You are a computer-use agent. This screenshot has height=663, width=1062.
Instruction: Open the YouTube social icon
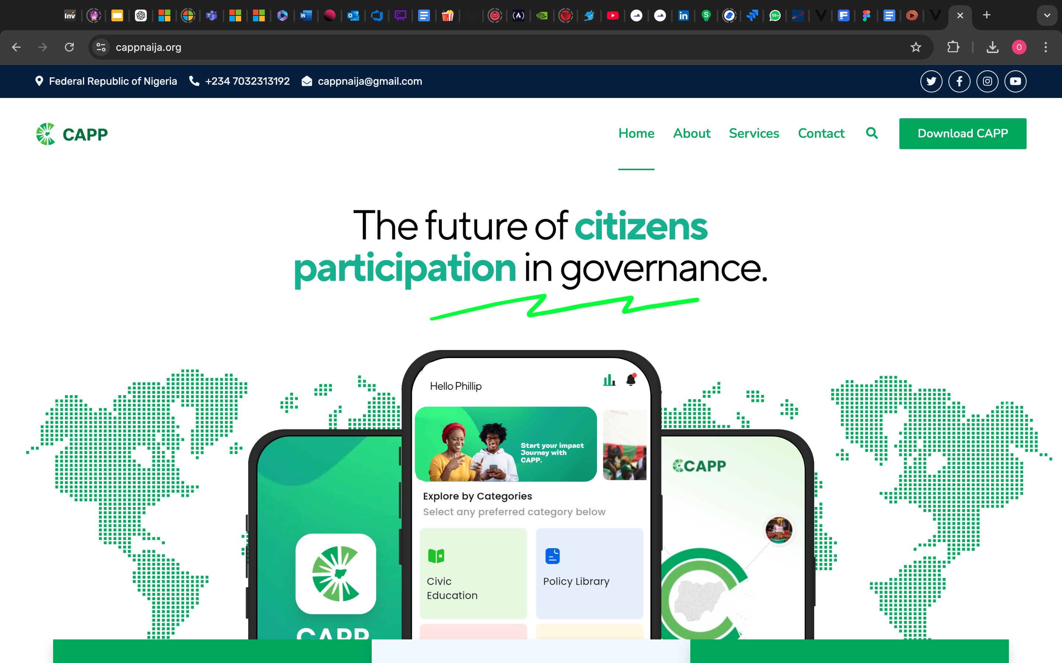[1016, 81]
